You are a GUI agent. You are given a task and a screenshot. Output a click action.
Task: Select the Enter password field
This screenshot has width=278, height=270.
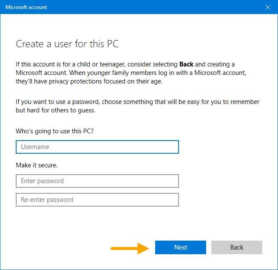[x=97, y=181]
